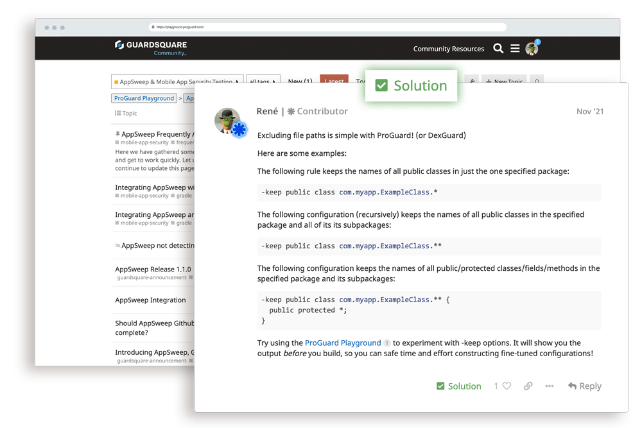Open the user avatar with notification badge
Viewport: 642px width, 428px height.
click(x=532, y=48)
